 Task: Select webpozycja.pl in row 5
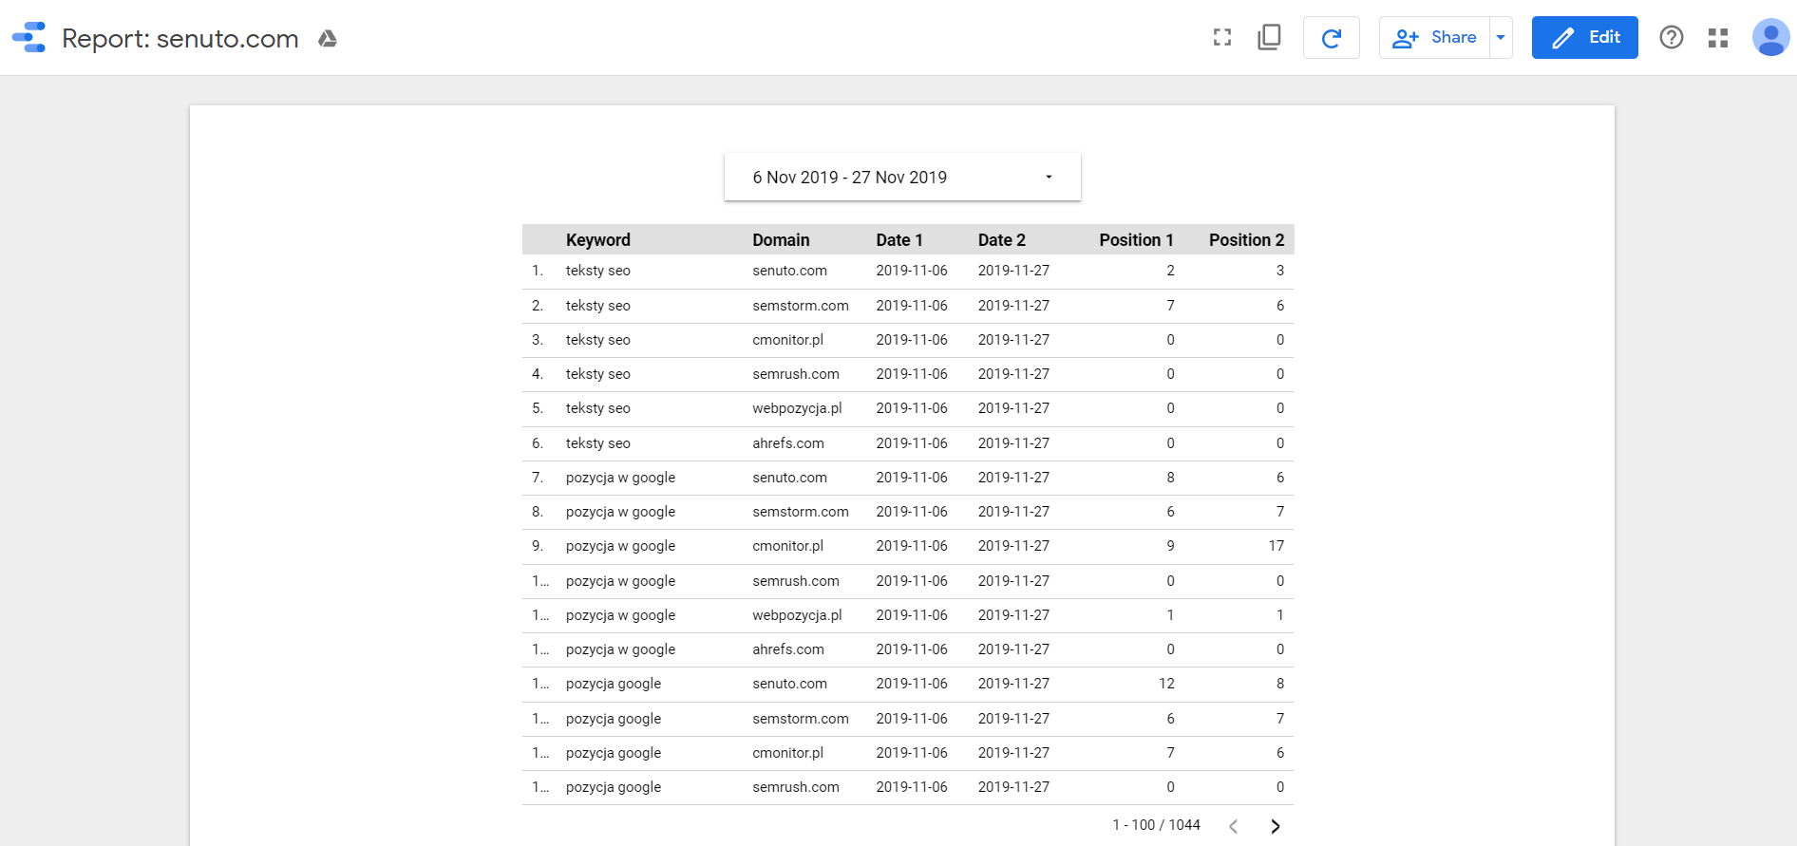point(797,408)
